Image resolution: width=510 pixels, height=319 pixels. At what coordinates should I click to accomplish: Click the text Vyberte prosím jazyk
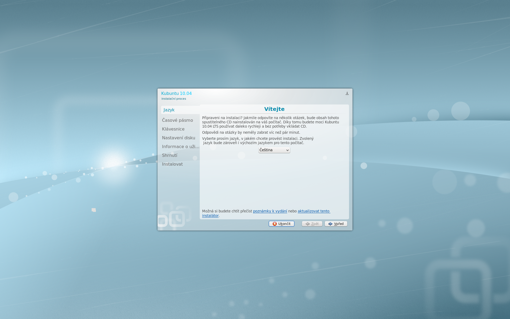click(x=258, y=141)
